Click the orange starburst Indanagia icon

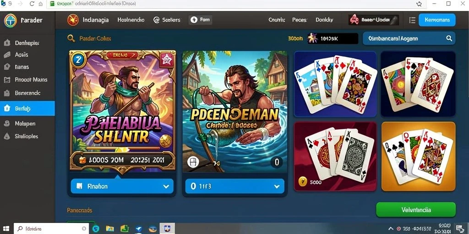(x=73, y=20)
